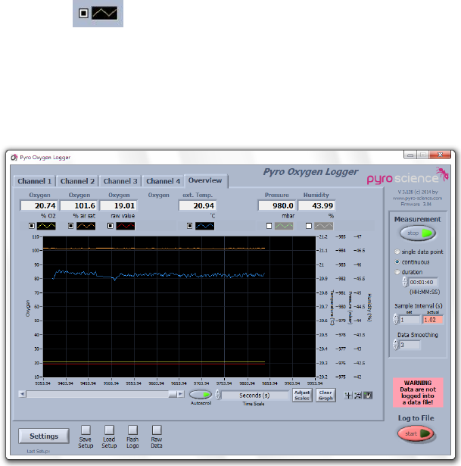Click the % air sat value 101.6

click(79, 205)
